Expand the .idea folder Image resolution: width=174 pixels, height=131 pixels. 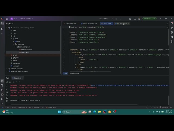pyautogui.click(x=9, y=30)
